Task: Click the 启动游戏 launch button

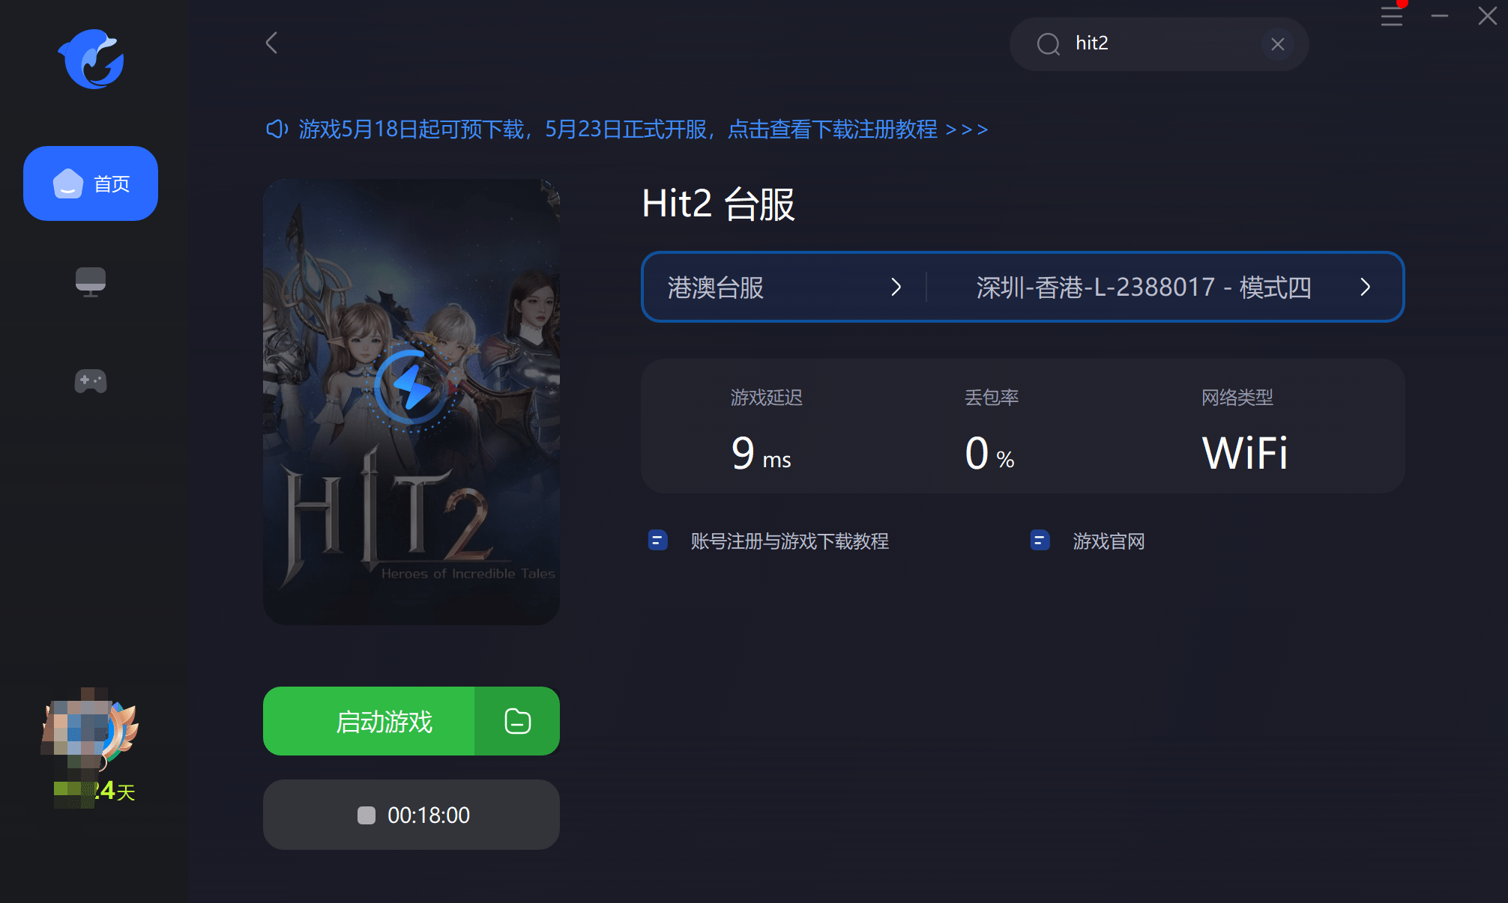Action: pos(369,721)
